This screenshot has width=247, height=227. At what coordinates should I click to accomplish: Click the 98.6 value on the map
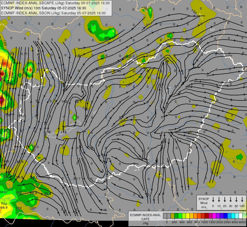[x=20, y=177]
